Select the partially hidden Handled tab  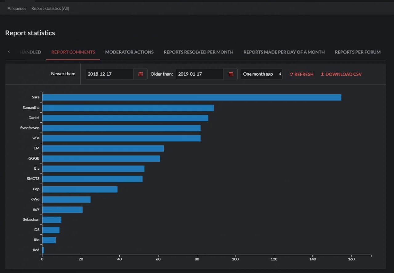coord(31,52)
